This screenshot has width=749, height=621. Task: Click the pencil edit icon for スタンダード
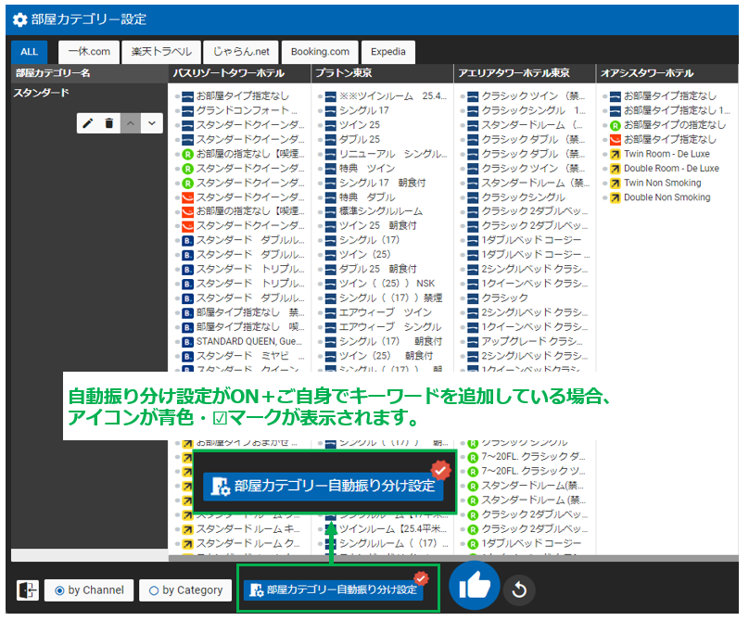(89, 122)
